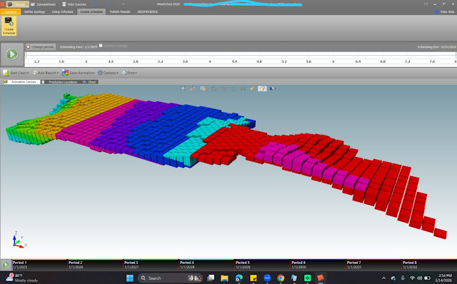Click the Data Sources quick-access button
The height and width of the screenshot is (284, 457).
(x=74, y=4)
